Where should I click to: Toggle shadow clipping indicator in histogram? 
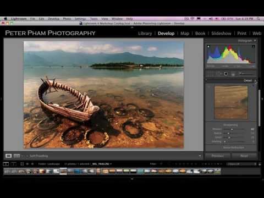click(208, 46)
